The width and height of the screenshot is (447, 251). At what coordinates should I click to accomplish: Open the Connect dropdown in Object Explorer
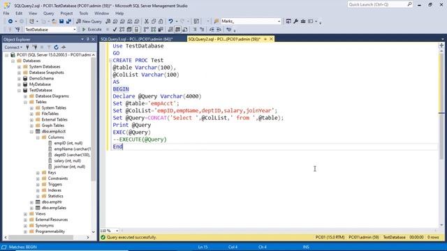(13, 47)
